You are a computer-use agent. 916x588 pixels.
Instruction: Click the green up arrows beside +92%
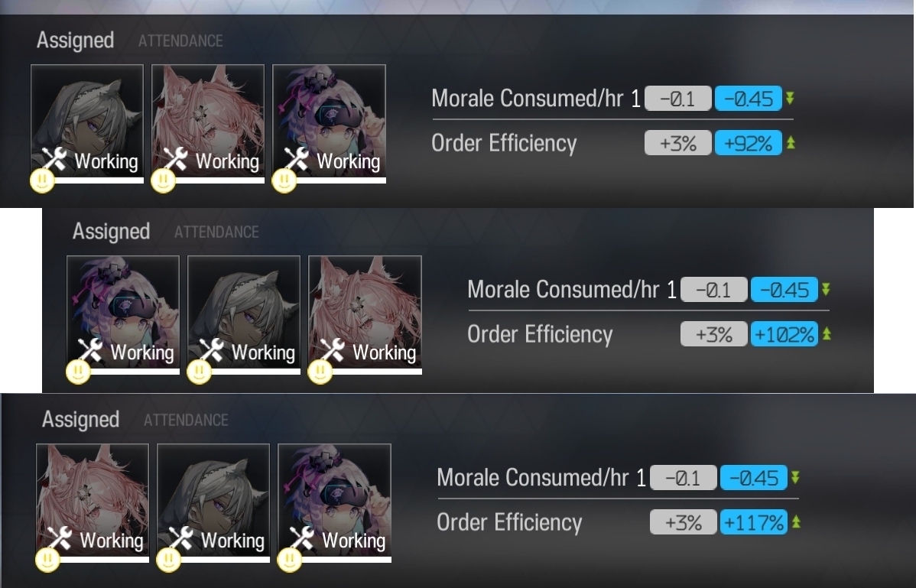791,142
